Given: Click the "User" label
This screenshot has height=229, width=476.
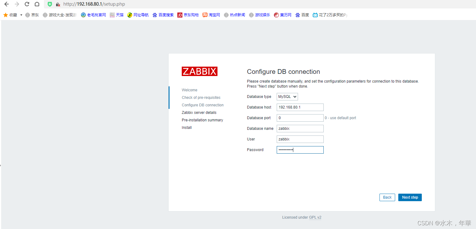Looking at the screenshot, I should coord(251,139).
